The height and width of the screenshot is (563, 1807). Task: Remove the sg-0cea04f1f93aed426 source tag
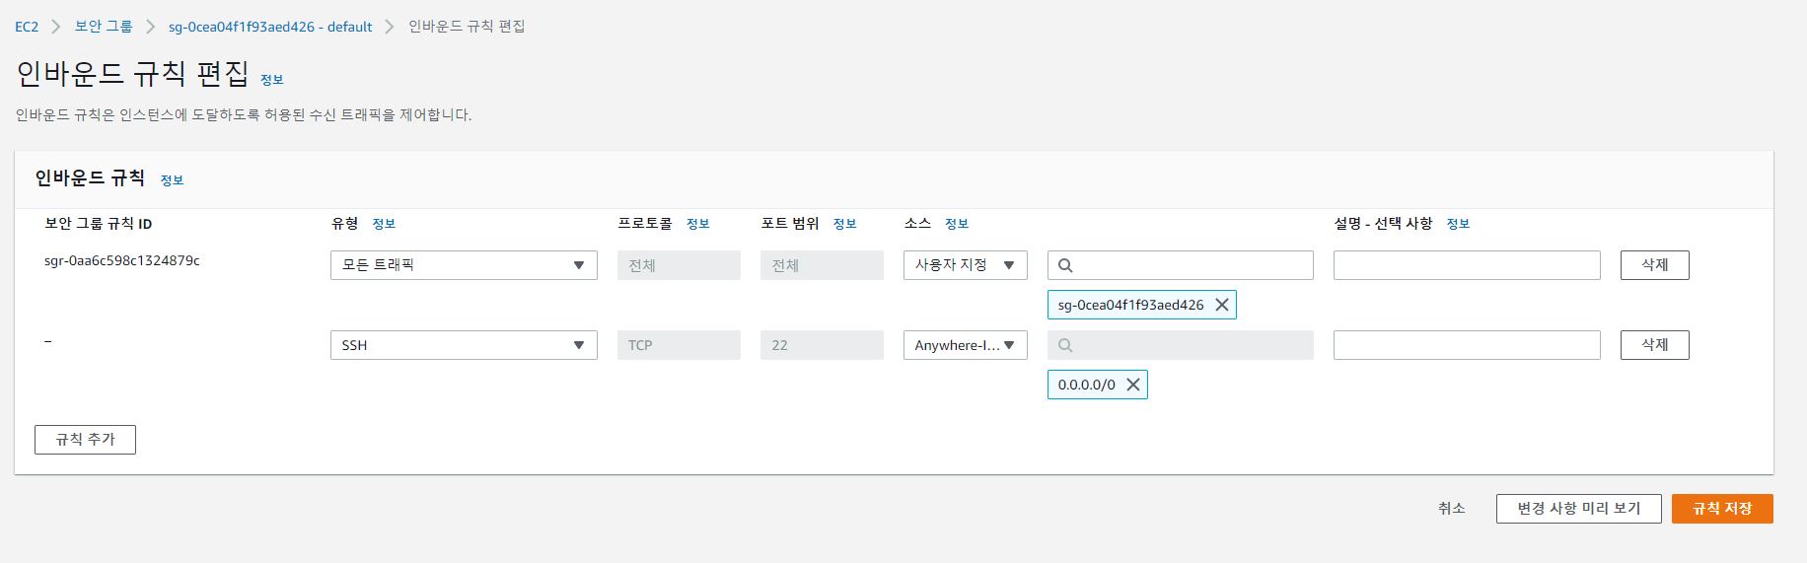(1221, 305)
